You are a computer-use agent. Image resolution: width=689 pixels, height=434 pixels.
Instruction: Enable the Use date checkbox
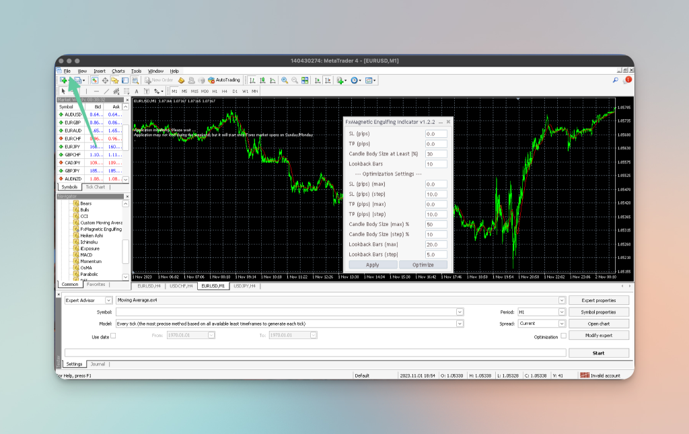113,336
